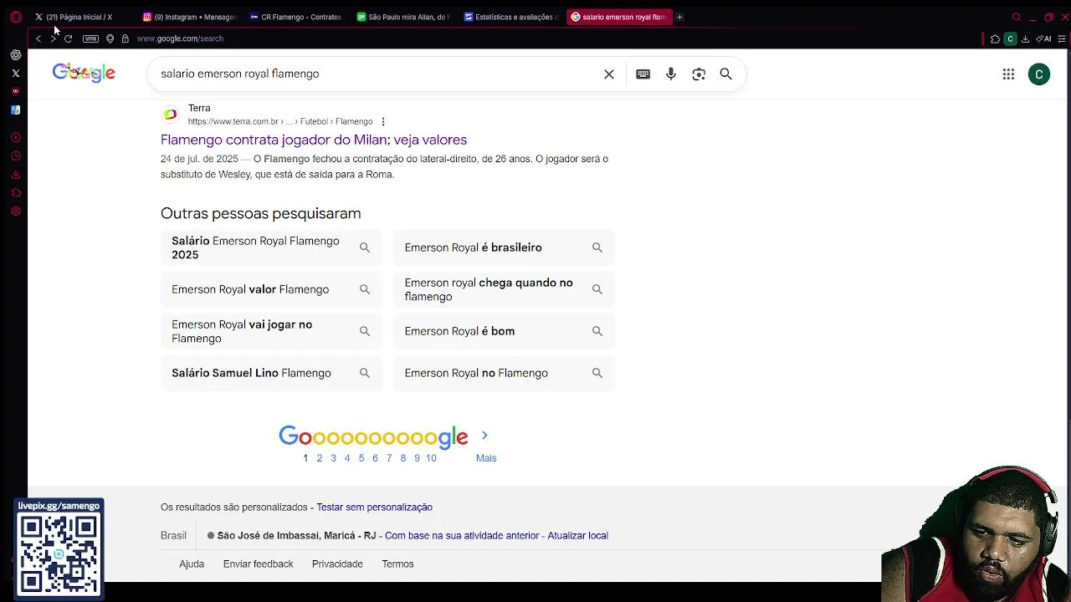Open the extensions cube in the toolbar
This screenshot has height=602, width=1071.
[x=995, y=38]
